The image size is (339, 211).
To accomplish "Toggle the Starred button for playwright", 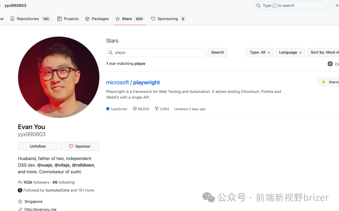I will (x=329, y=82).
